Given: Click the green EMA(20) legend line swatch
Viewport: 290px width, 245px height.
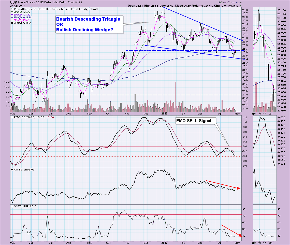Looking at the screenshot, I should pyautogui.click(x=12, y=12).
